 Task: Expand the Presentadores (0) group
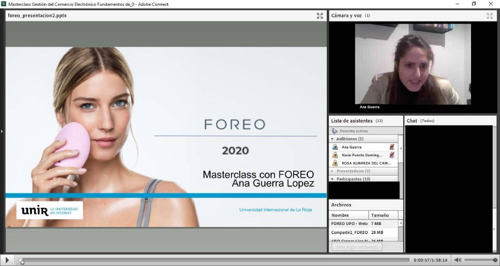[x=332, y=171]
